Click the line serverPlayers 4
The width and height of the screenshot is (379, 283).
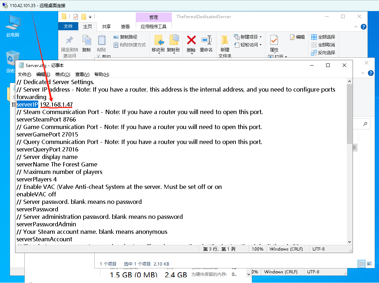point(36,179)
